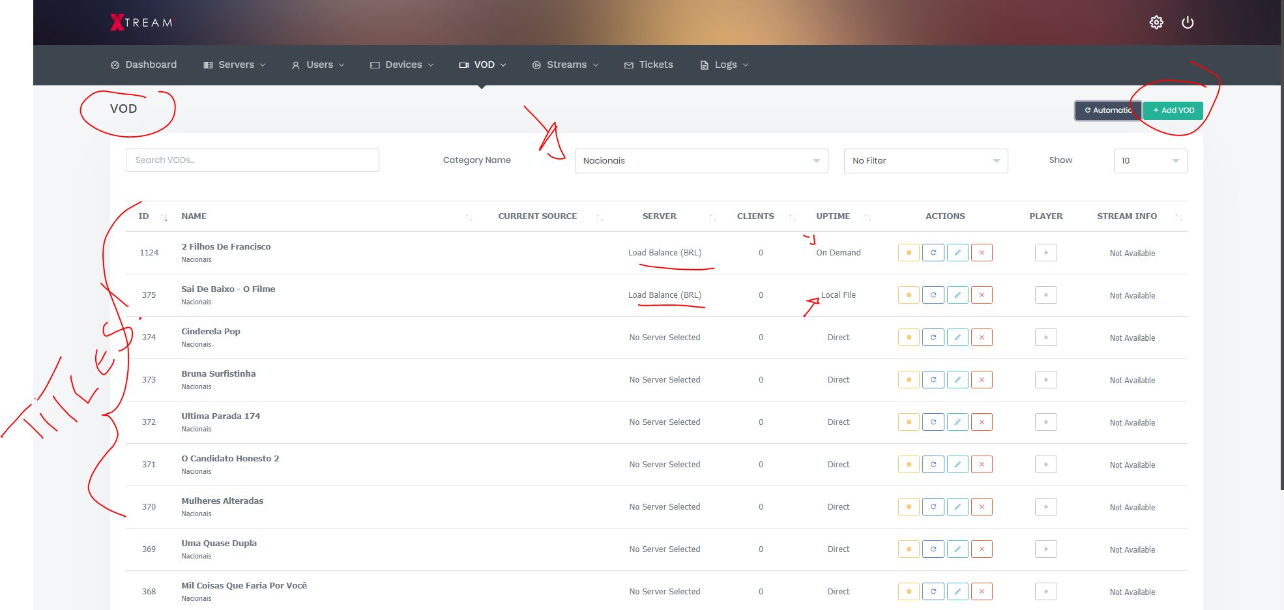The image size is (1284, 610).
Task: Edit the O Candidato Honesto 2 VOD
Action: [x=957, y=465]
